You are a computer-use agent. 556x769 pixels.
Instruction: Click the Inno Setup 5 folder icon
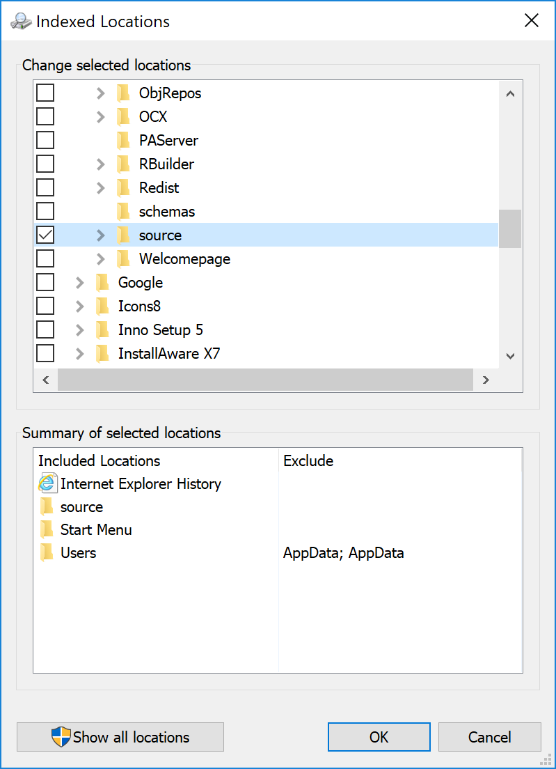tap(102, 329)
